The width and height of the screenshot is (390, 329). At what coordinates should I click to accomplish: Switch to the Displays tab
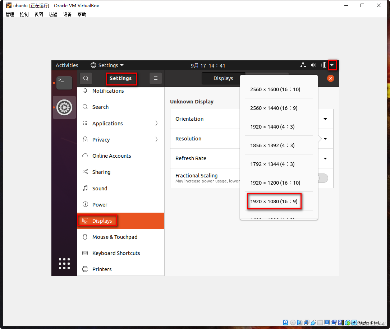[223, 78]
